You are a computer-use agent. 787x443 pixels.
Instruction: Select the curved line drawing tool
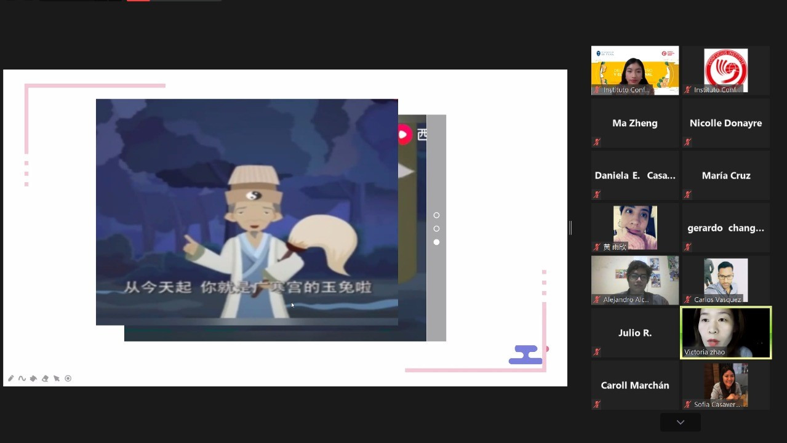click(22, 378)
